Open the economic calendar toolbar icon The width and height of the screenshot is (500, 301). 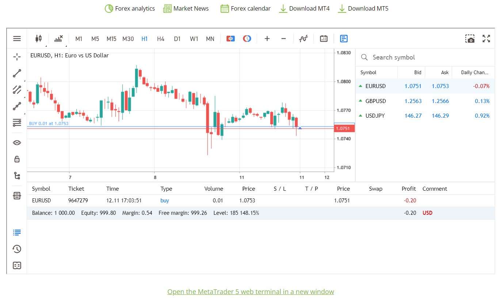tap(324, 39)
